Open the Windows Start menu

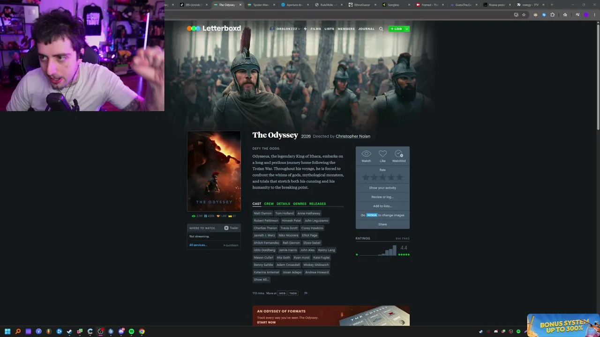click(x=7, y=331)
